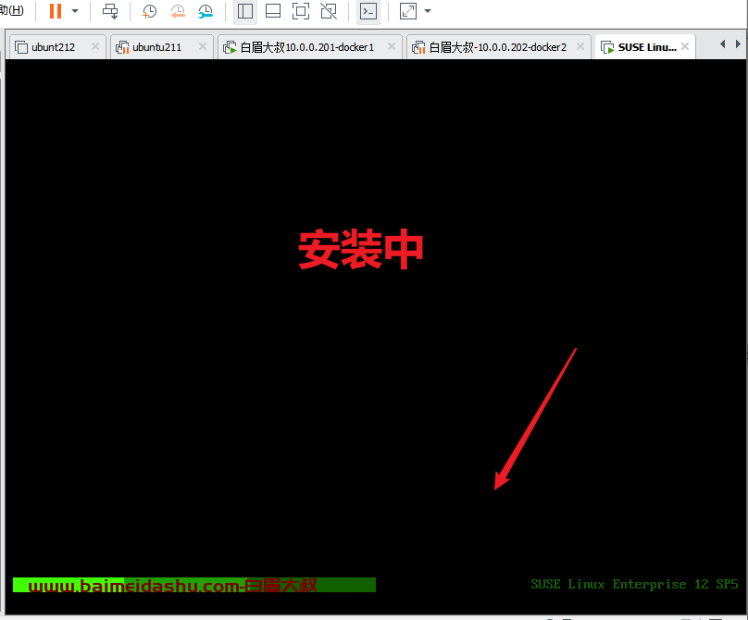748x620 pixels.
Task: Close the ubunt212 tab
Action: coord(95,46)
